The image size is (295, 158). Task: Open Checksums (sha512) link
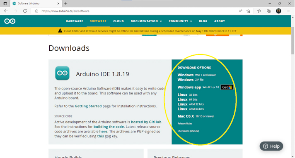(x=188, y=131)
